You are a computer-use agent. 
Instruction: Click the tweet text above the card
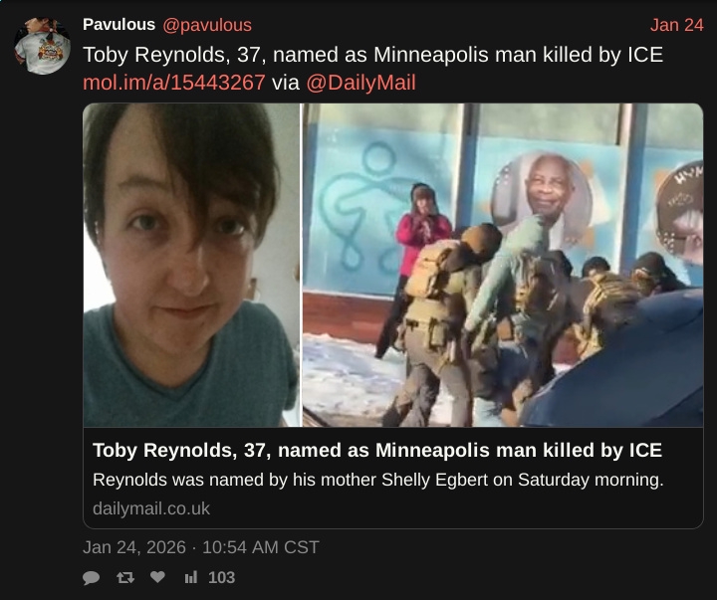coord(373,68)
